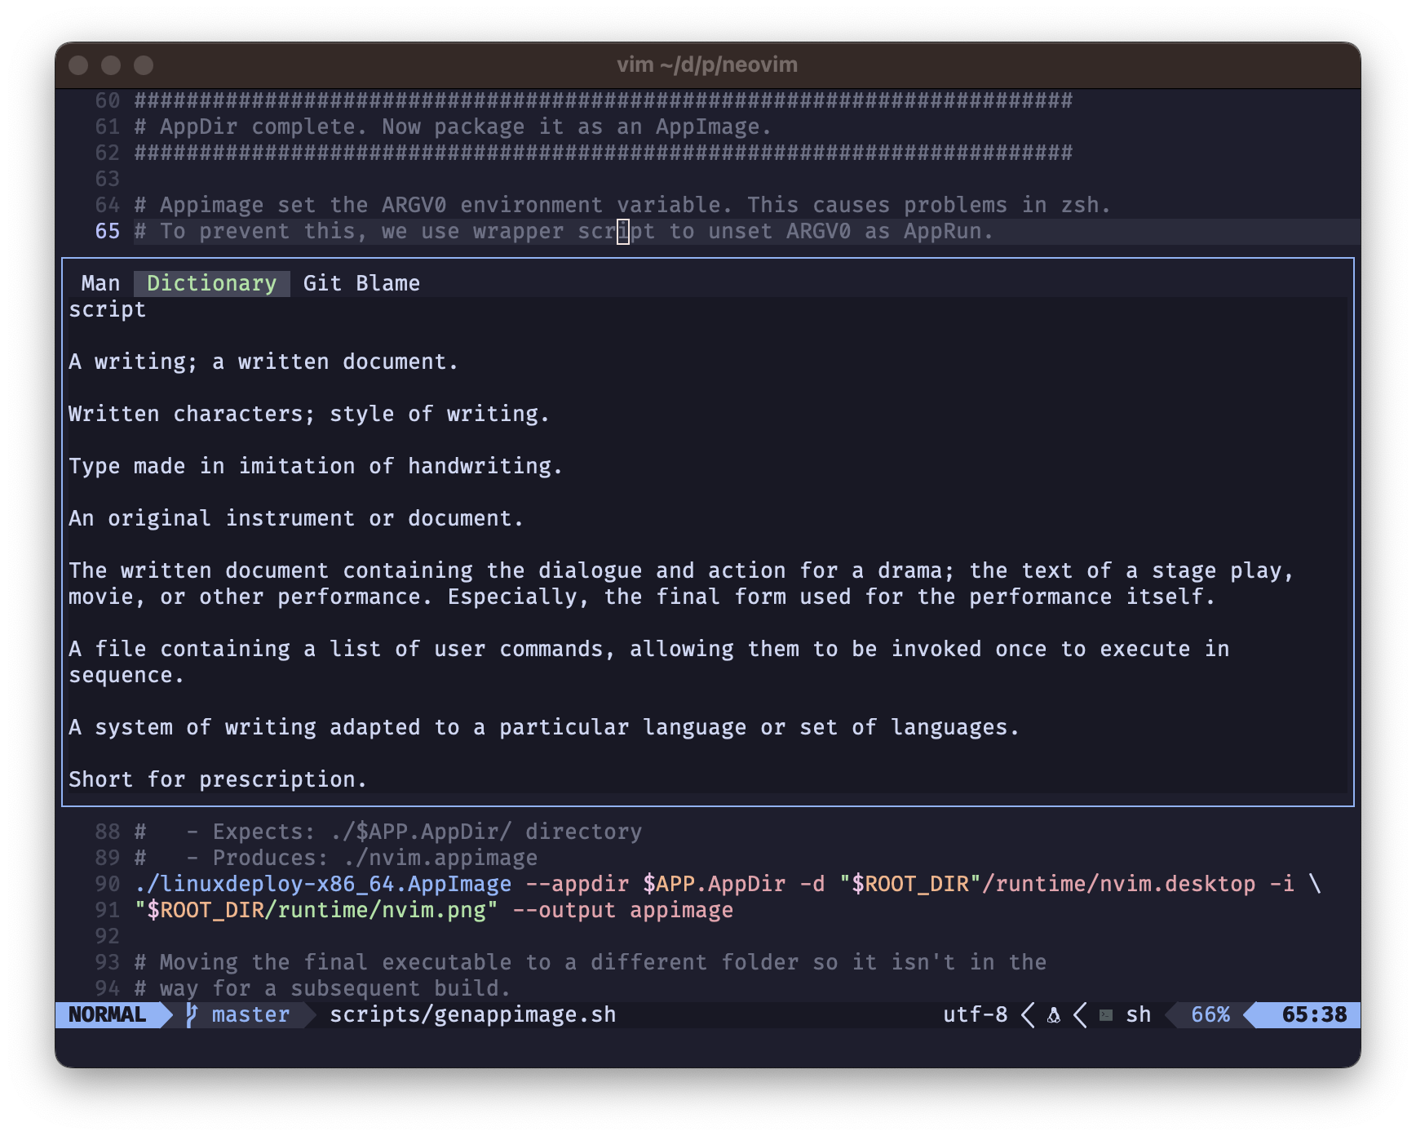Click definition about dialogue and action for drama

click(x=681, y=584)
